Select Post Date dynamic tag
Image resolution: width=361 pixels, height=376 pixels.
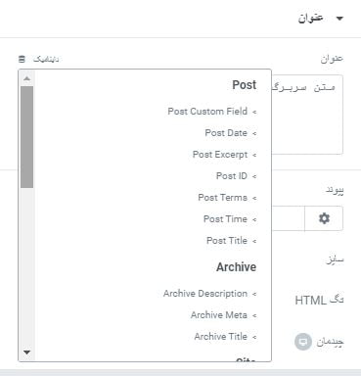pos(231,133)
